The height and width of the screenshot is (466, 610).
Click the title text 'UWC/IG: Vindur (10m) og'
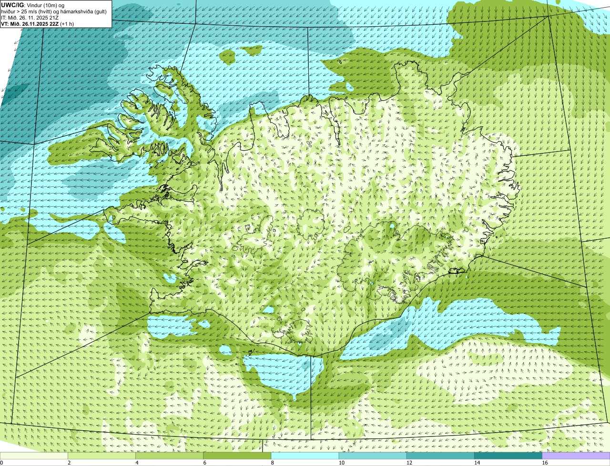coord(33,5)
